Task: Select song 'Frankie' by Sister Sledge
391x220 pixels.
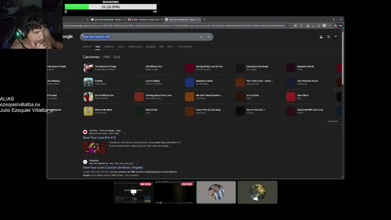Action: pyautogui.click(x=104, y=82)
